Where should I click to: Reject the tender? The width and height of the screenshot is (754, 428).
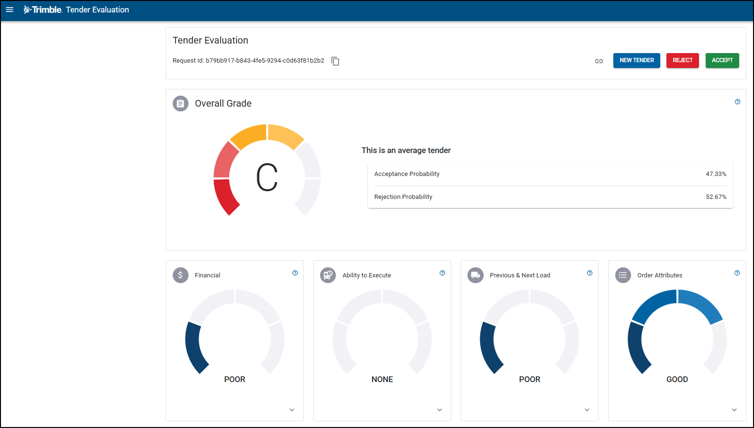pos(682,60)
